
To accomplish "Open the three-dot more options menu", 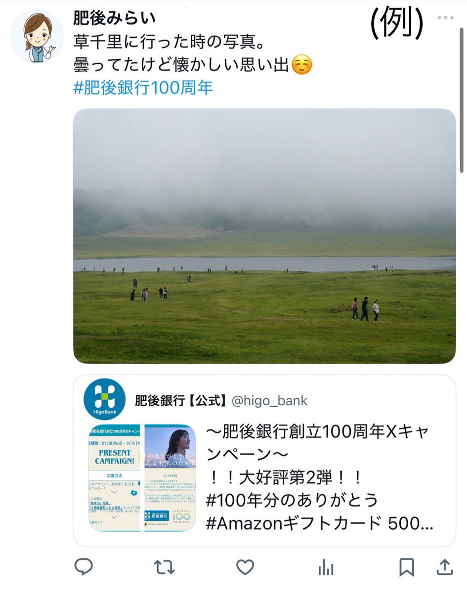I will point(444,18).
